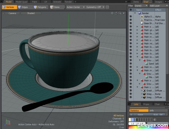Open the Items panel tab
Viewport: 169px width, 129px height.
[136, 2]
